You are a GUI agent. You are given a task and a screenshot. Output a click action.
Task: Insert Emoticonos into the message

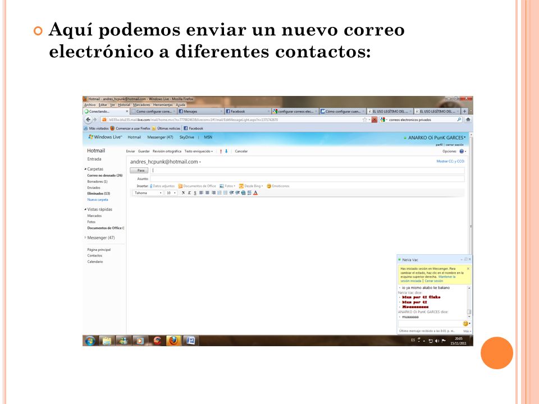[278, 186]
